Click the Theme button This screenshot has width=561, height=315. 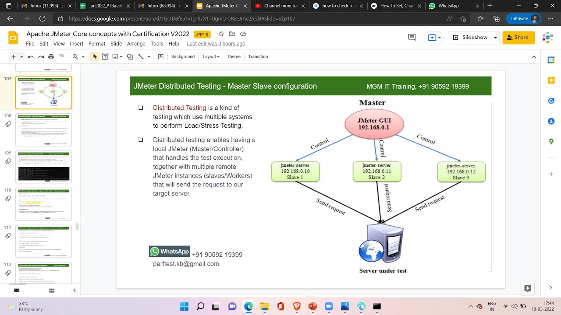(234, 56)
